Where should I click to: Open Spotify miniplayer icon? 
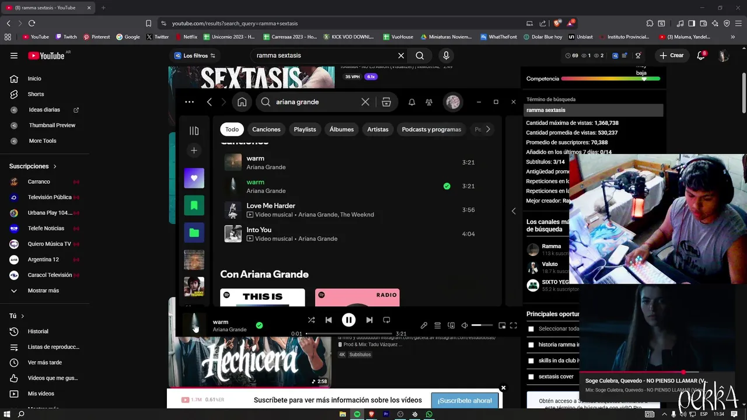502,325
